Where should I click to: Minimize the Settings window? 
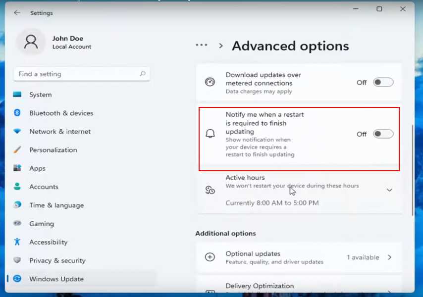tap(356, 9)
